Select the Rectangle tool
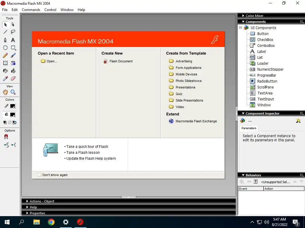This screenshot has width=305, height=228. pos(13,48)
